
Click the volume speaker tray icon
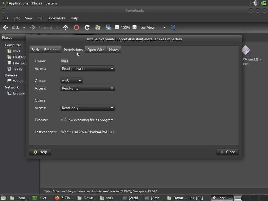point(255,3)
